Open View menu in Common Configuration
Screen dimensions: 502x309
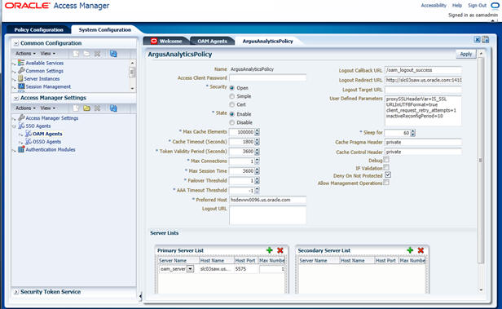pyautogui.click(x=48, y=54)
